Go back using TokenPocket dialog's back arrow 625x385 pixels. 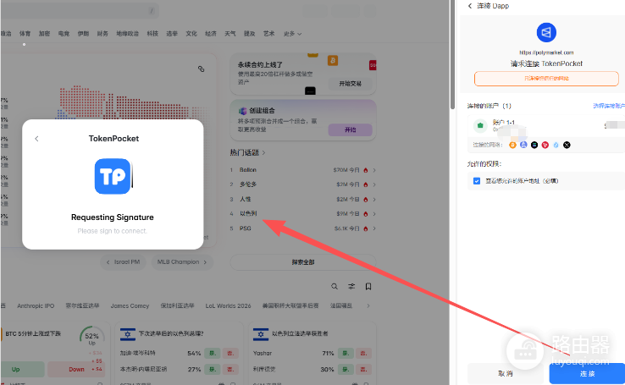(36, 139)
